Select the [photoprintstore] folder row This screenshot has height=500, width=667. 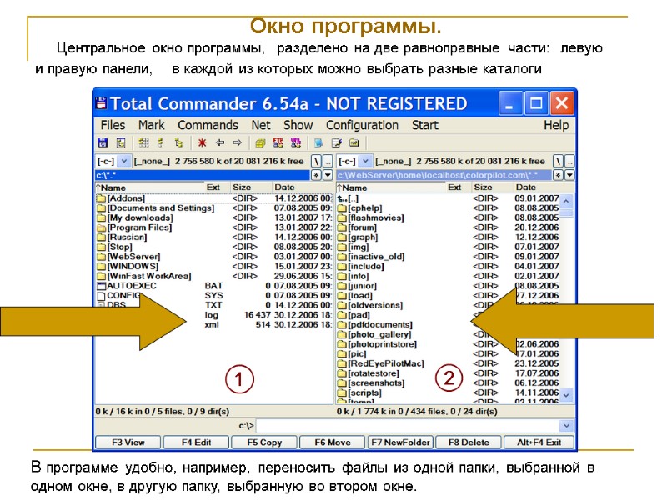[x=448, y=344]
